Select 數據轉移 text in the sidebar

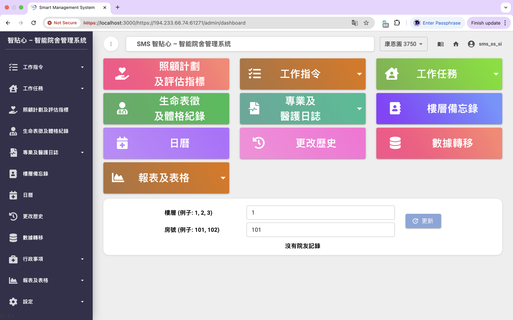pyautogui.click(x=33, y=238)
